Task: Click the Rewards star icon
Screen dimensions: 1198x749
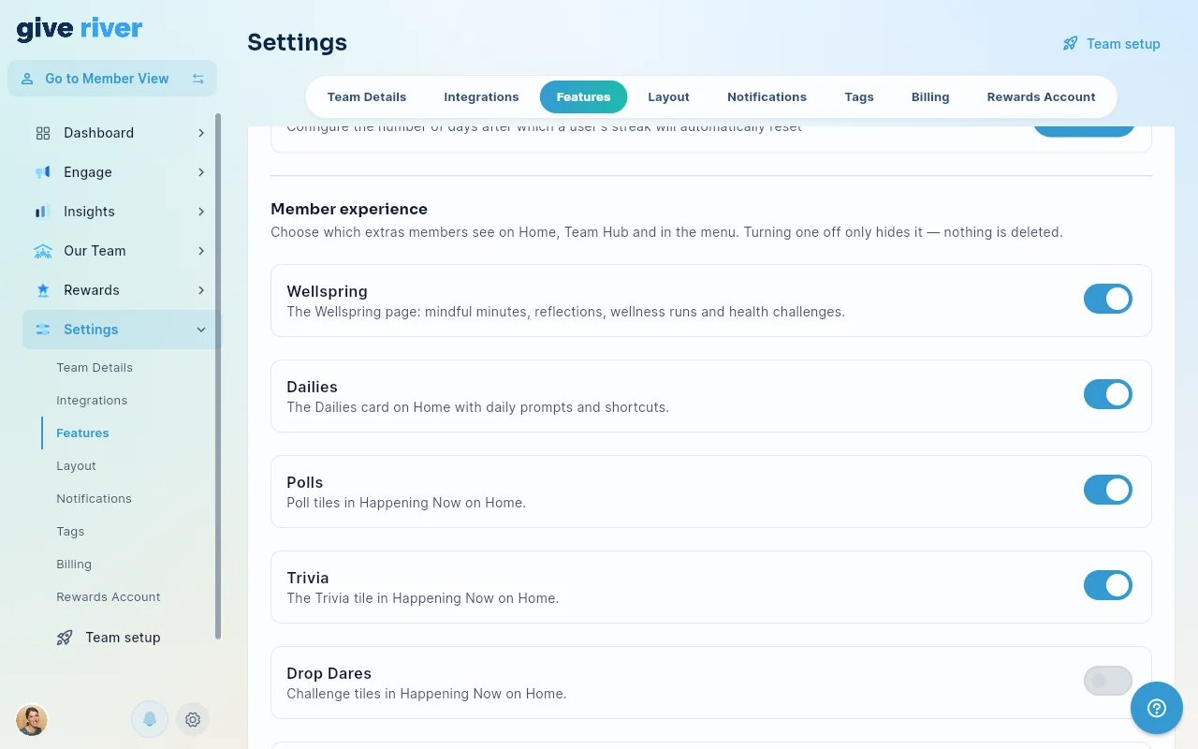Action: (43, 290)
